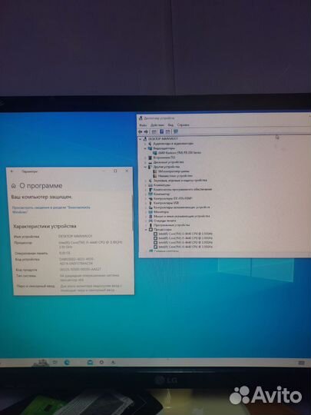Click the Процессор value Intel Core i5-4440
This screenshot has height=415, width=311.
[x=90, y=244]
